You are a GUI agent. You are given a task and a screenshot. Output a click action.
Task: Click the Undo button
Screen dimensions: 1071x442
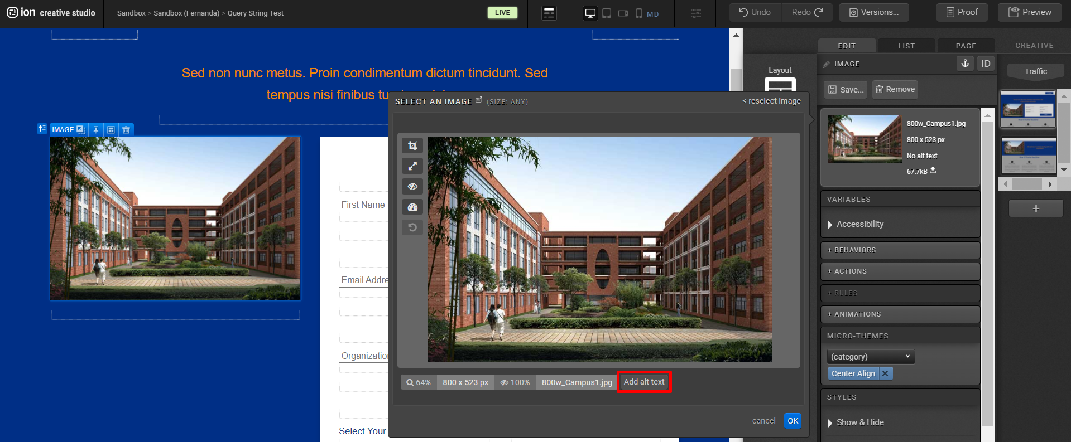click(755, 12)
